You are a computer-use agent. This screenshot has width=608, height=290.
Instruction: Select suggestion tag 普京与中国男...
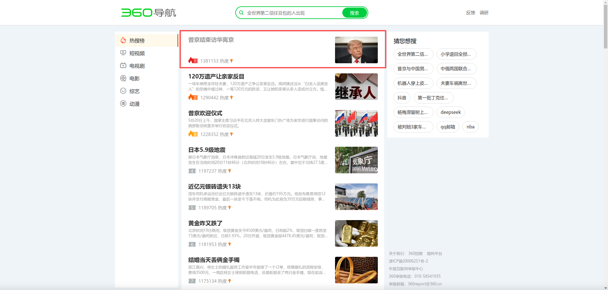pos(413,69)
